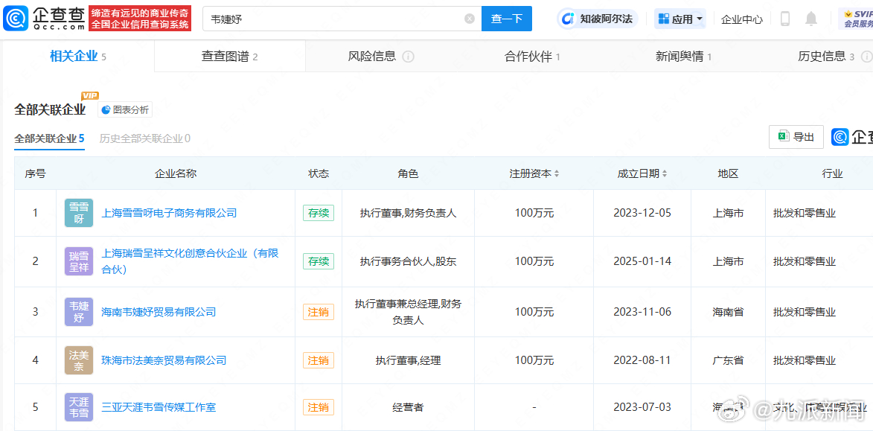Select date 2022-08-11 cell

coord(642,360)
